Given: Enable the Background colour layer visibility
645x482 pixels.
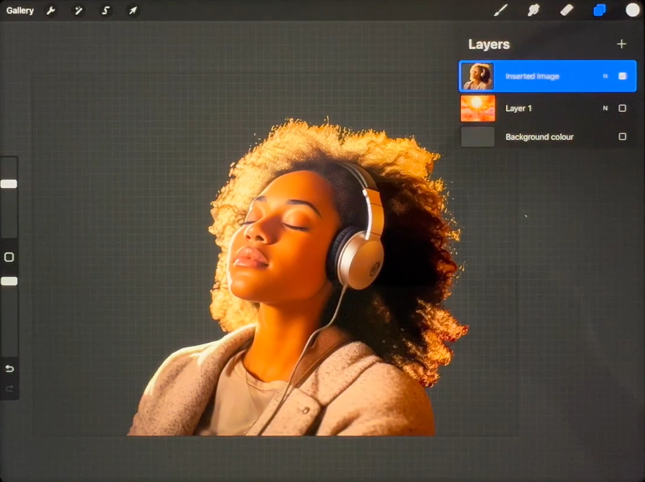Looking at the screenshot, I should (x=622, y=136).
